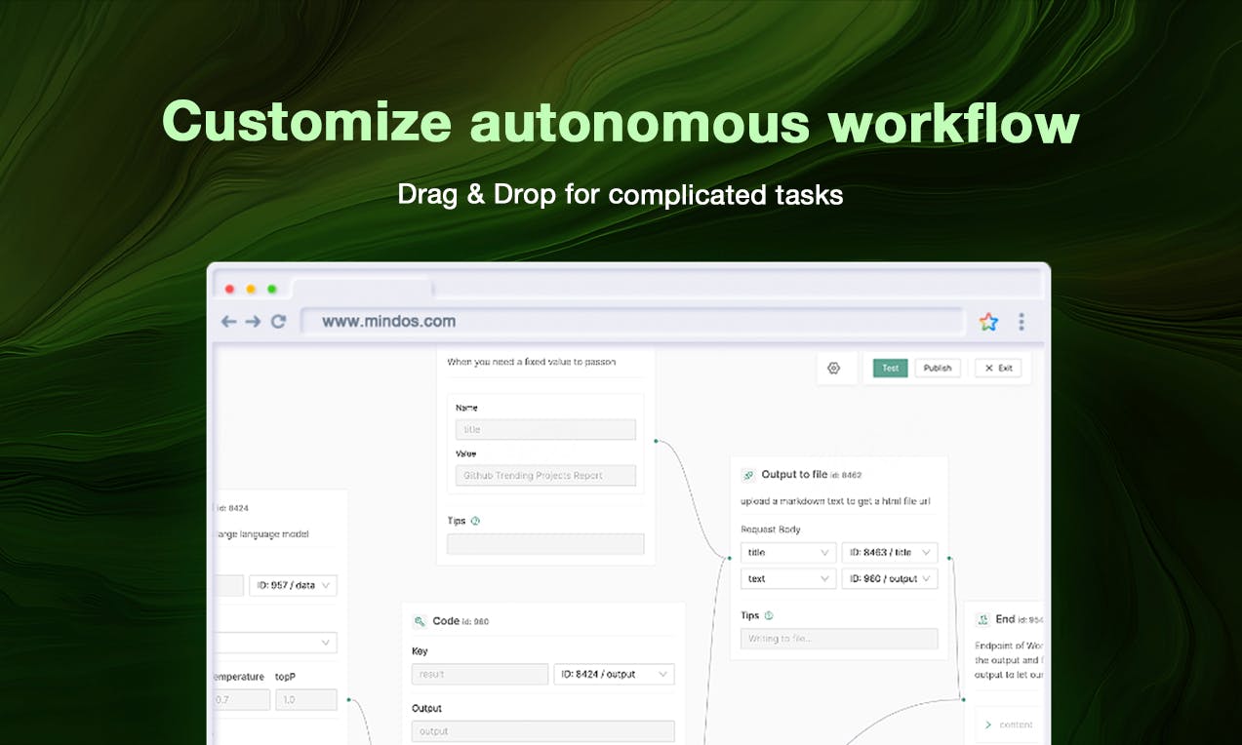1242x745 pixels.
Task: Click the Code node icon
Action: coord(420,621)
